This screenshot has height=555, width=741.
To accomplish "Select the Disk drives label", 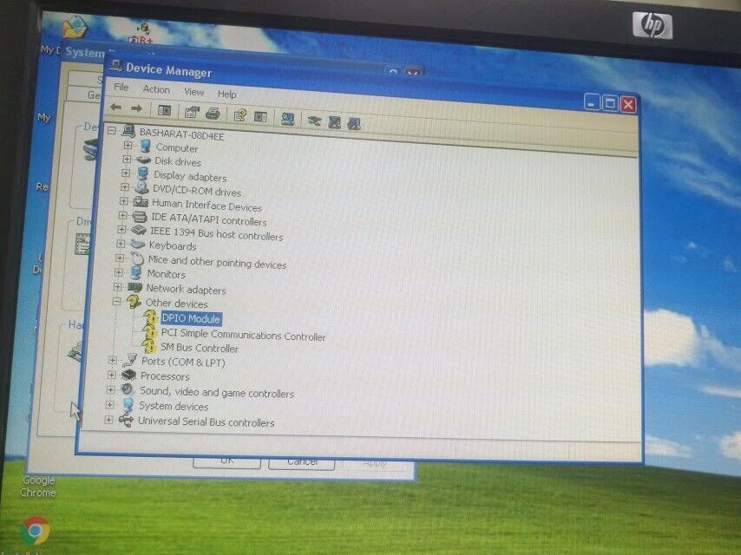I will [178, 162].
